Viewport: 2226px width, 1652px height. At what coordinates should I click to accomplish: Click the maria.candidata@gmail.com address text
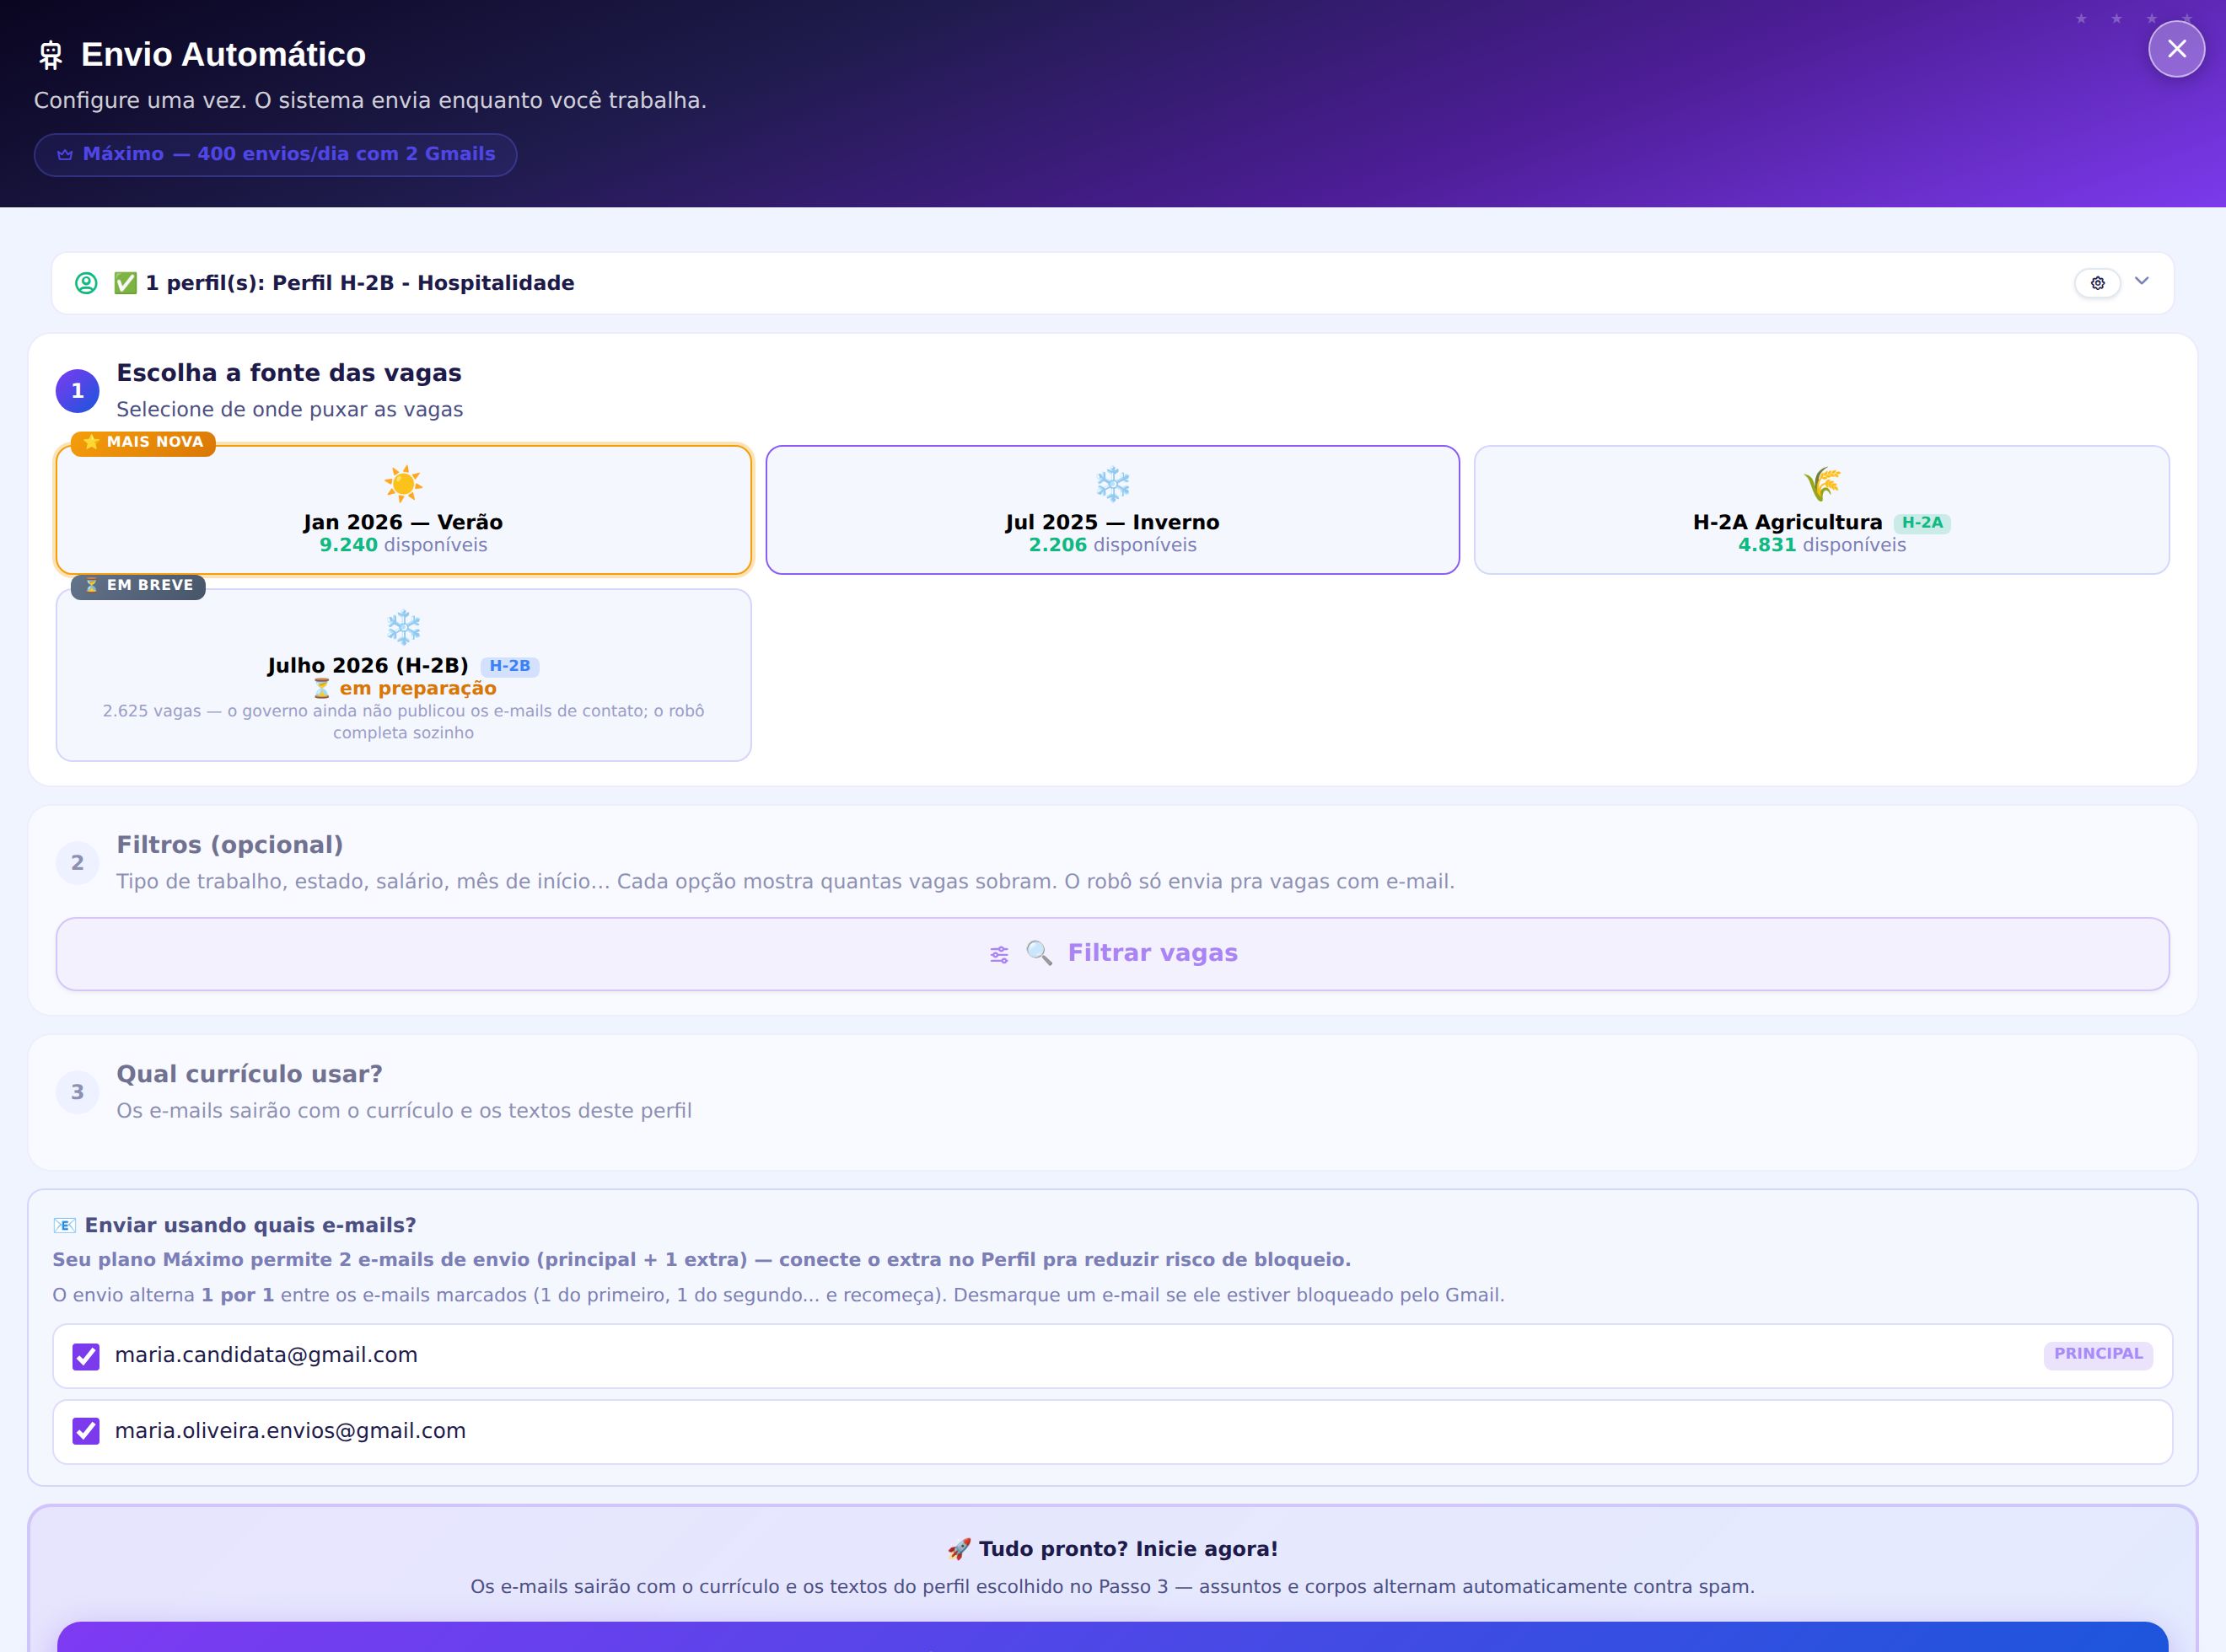266,1355
